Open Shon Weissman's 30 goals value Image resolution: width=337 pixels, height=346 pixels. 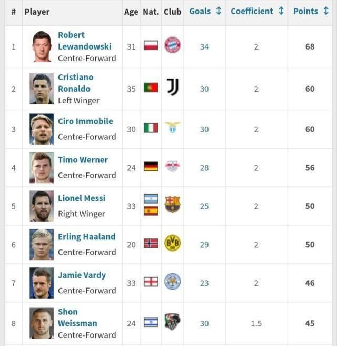tap(204, 323)
